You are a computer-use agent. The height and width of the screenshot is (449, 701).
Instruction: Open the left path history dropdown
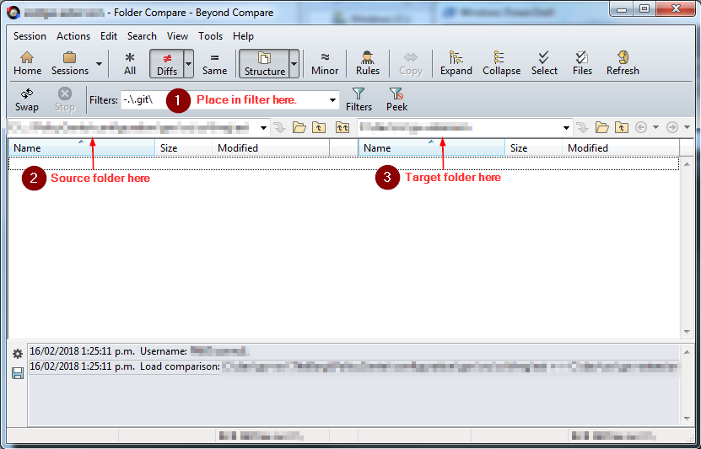263,128
